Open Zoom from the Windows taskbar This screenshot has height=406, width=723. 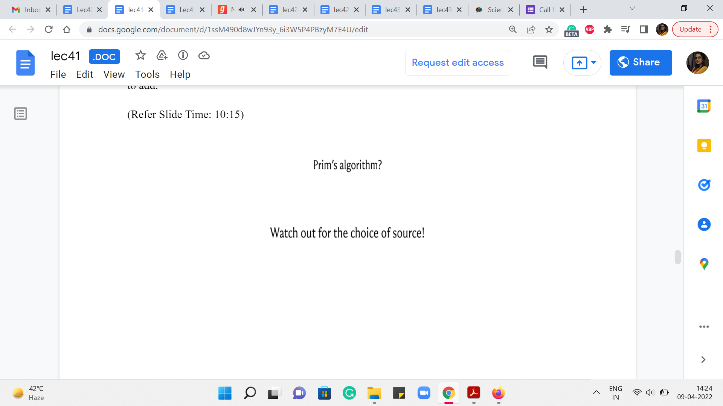pyautogui.click(x=424, y=393)
